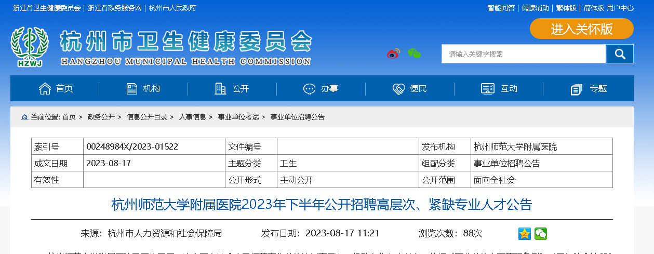Click the Weibo icon in header
This screenshot has width=654, height=254.
point(393,54)
